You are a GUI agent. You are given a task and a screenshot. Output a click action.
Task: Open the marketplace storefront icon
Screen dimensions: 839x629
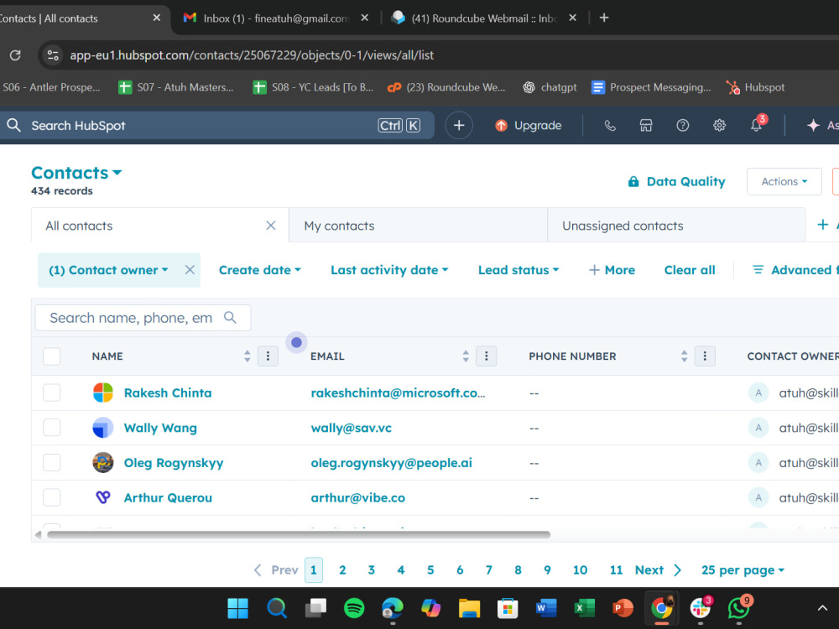[646, 125]
